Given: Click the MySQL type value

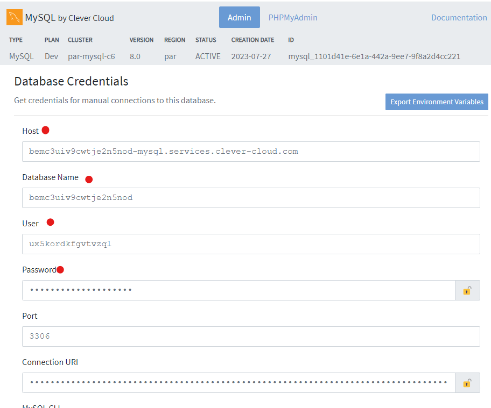Looking at the screenshot, I should coord(22,56).
